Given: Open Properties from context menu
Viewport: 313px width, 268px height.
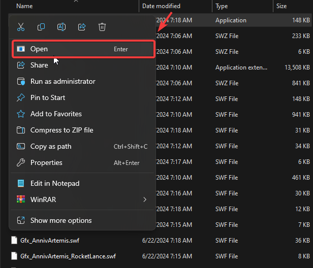Looking at the screenshot, I should [46, 162].
